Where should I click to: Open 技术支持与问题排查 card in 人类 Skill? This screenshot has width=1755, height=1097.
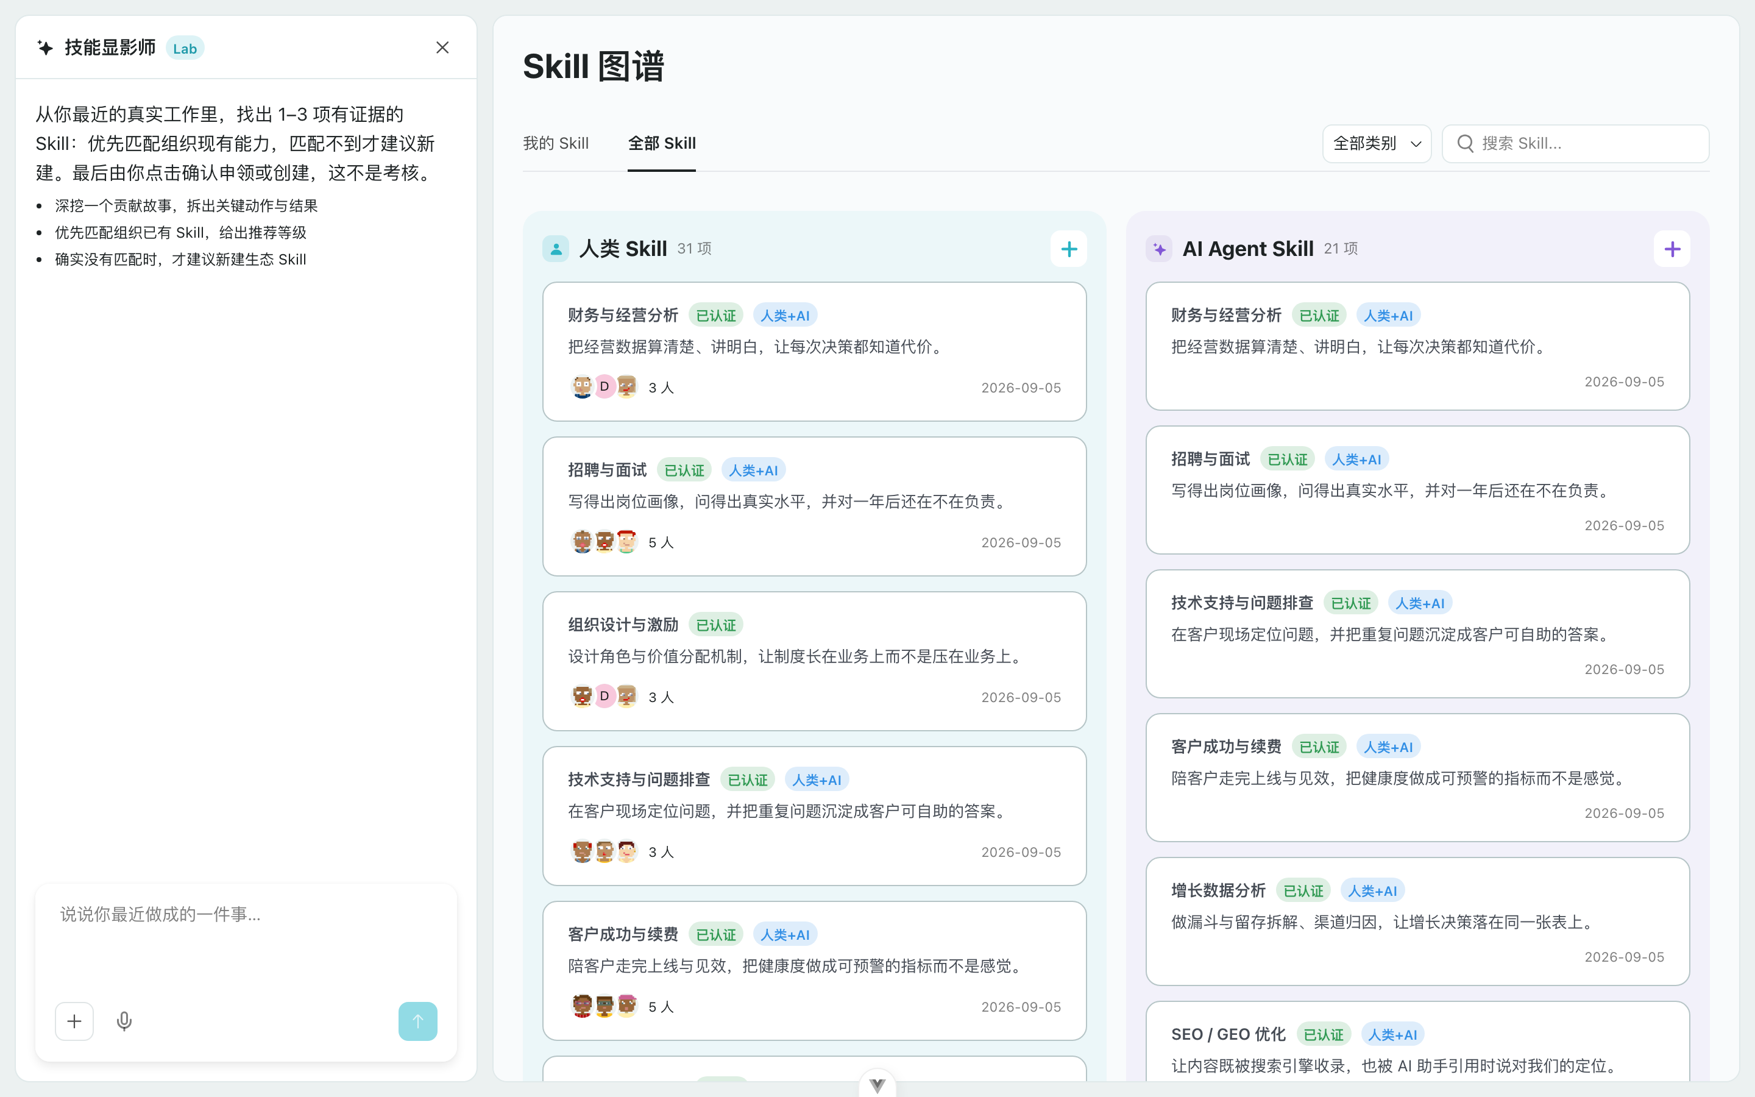pos(814,816)
